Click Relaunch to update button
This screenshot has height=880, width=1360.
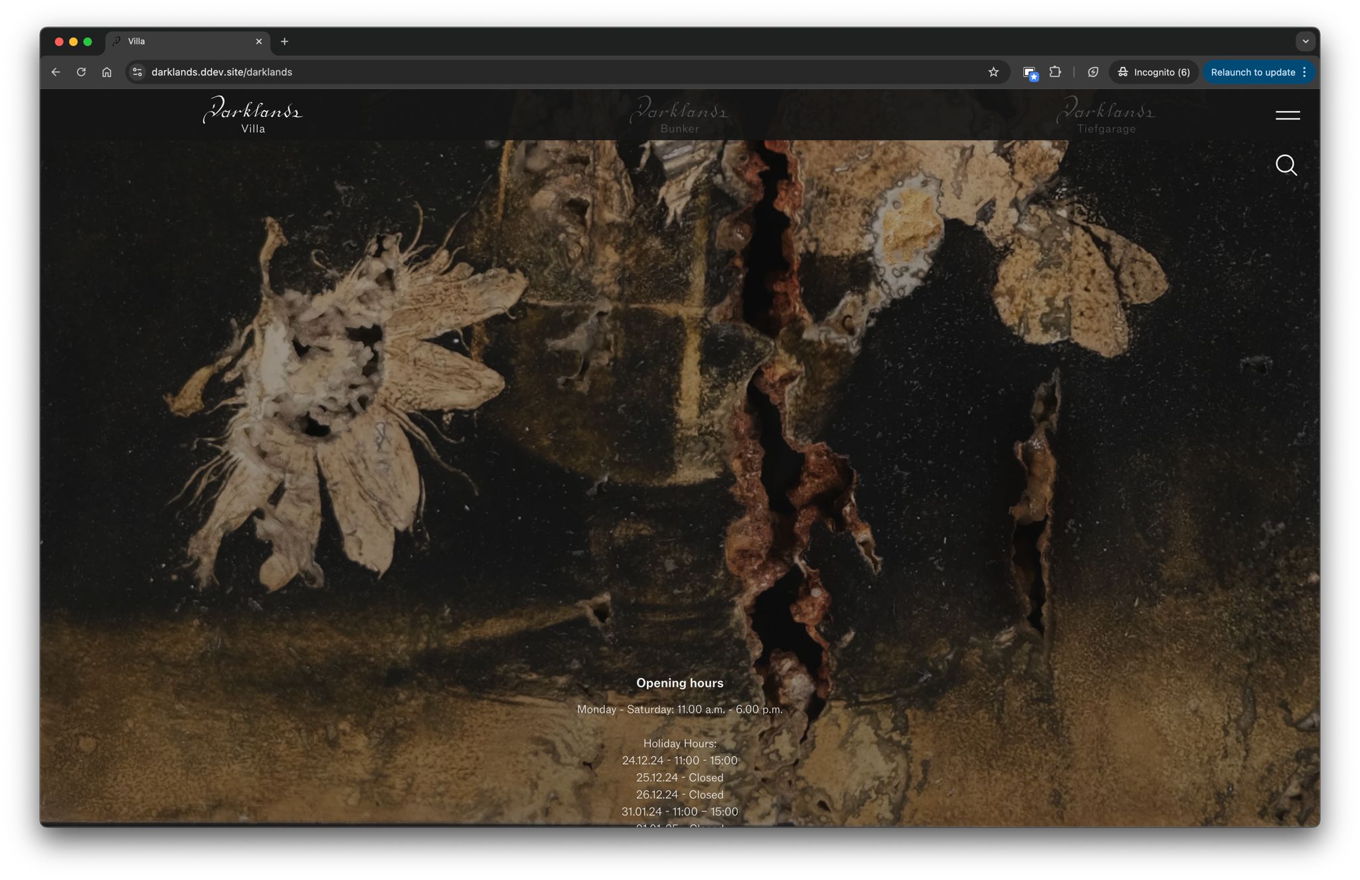click(x=1252, y=72)
